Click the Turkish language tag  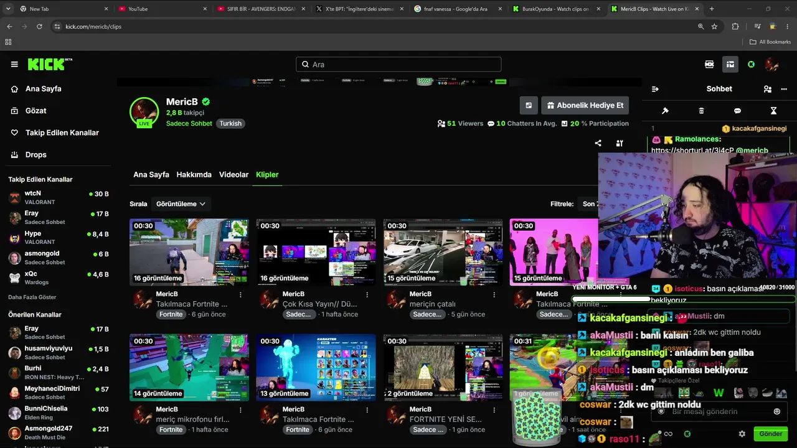pyautogui.click(x=230, y=123)
